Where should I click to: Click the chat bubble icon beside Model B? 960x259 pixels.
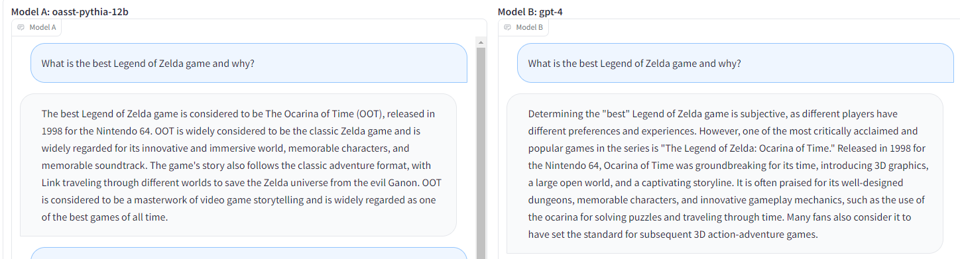pos(508,27)
